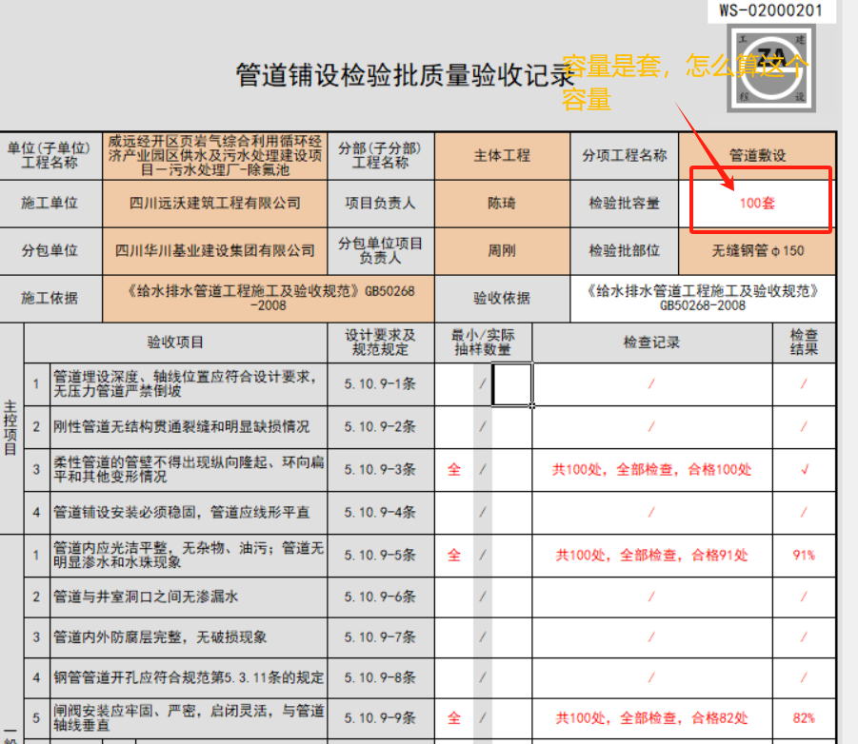Click the round seal logo image
The image size is (858, 744).
tap(771, 69)
